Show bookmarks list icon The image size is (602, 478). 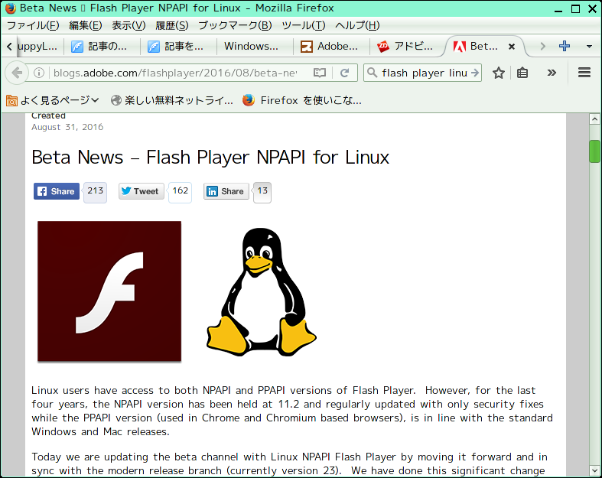click(522, 73)
